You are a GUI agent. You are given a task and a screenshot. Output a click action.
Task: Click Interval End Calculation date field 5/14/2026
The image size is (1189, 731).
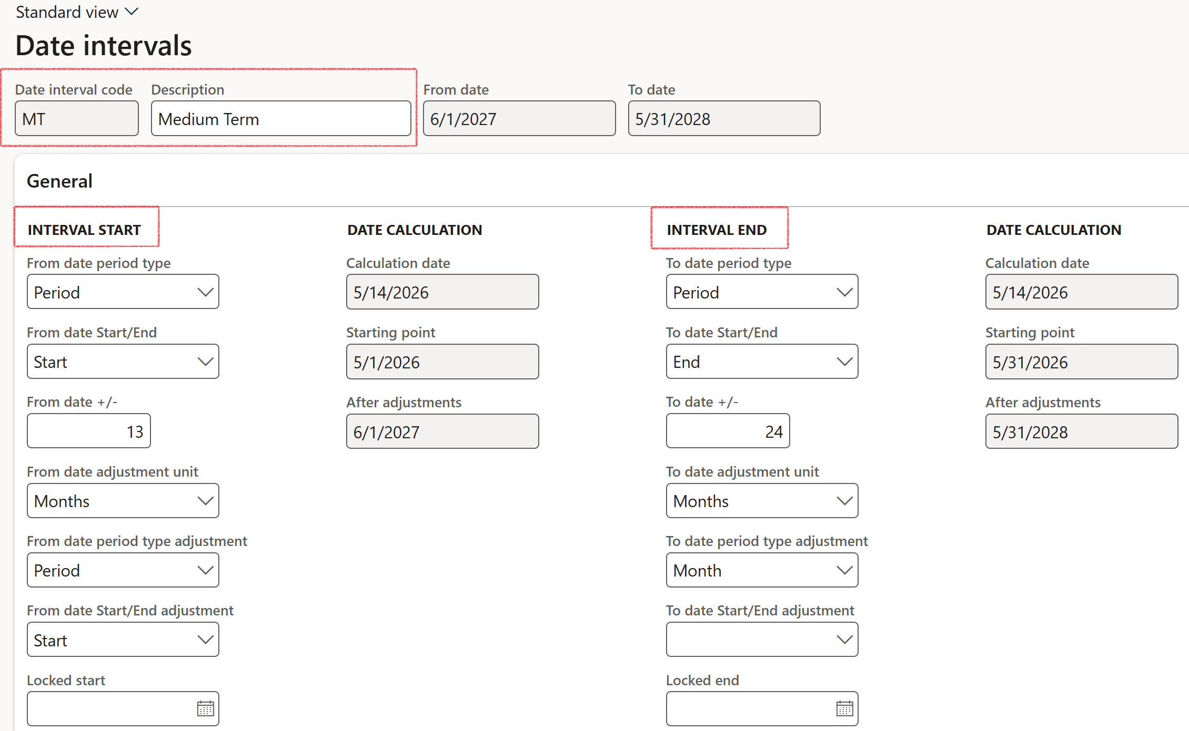[x=1082, y=292]
